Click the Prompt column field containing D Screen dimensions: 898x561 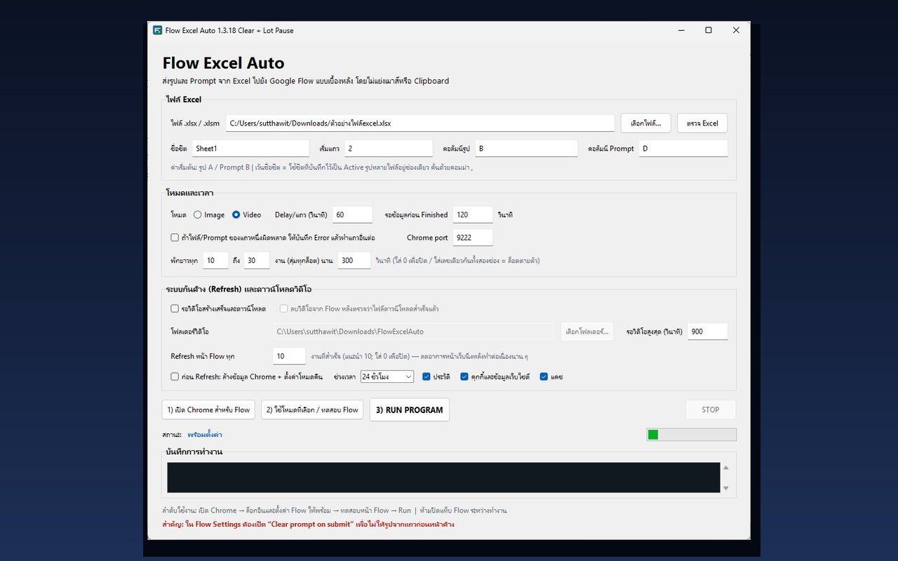pos(683,149)
